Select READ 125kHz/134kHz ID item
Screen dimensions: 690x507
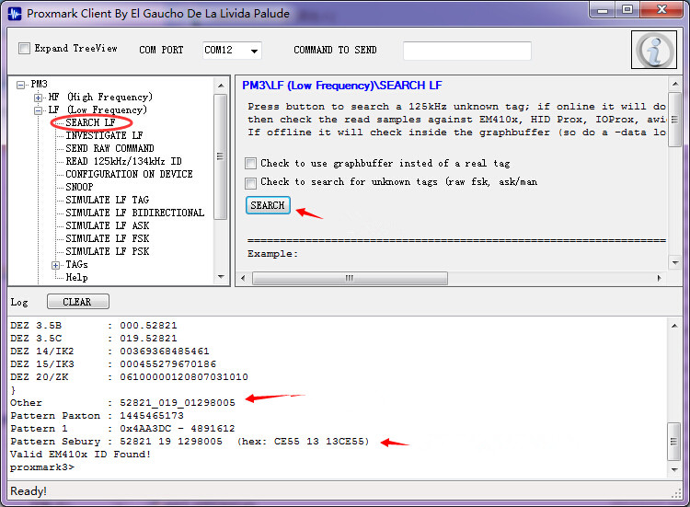(x=123, y=161)
